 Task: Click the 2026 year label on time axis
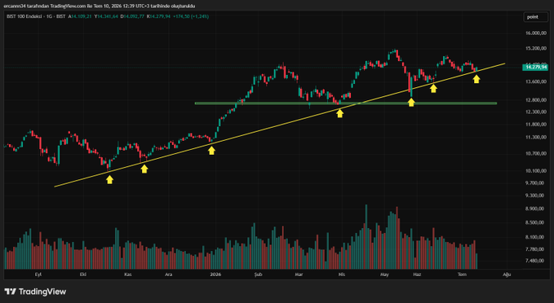215,274
